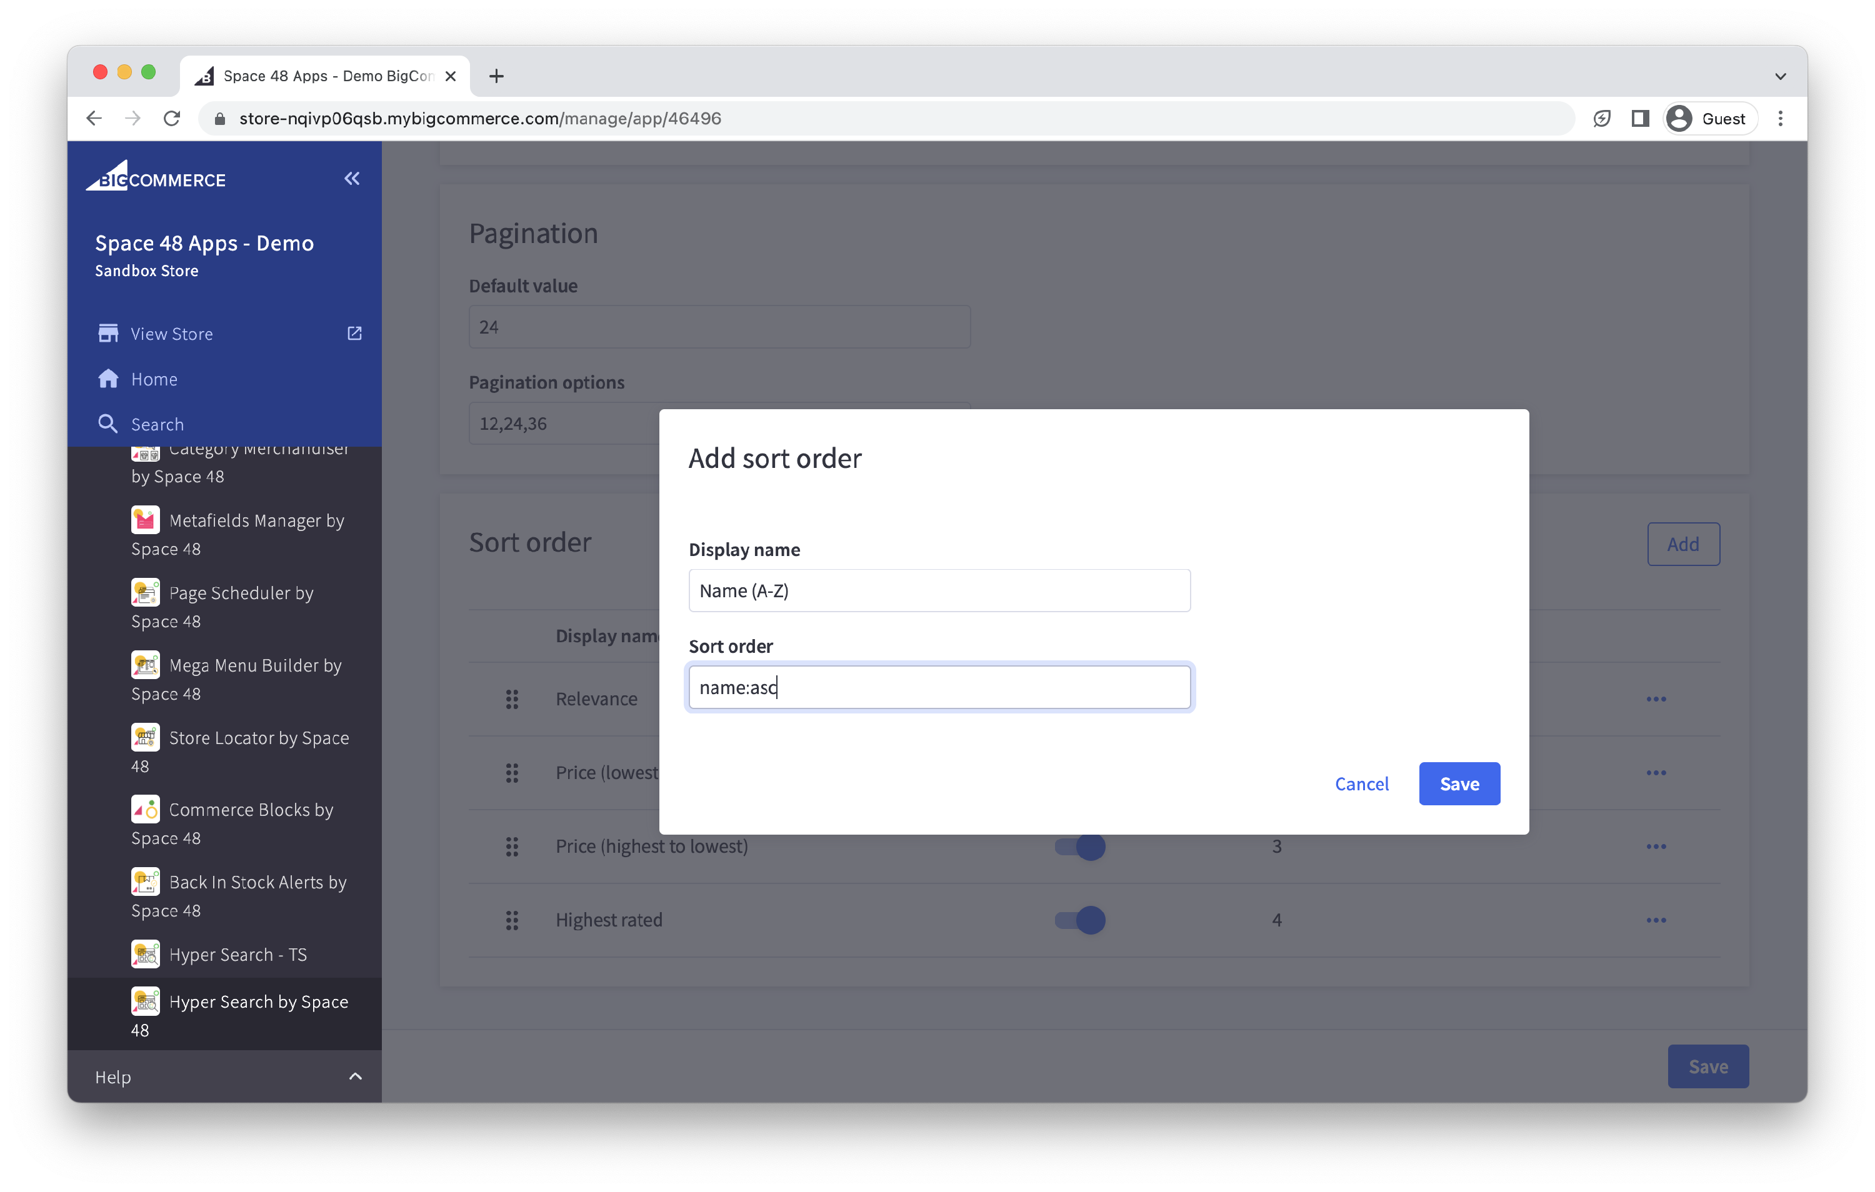The width and height of the screenshot is (1875, 1192).
Task: Grab the drag handle for Relevance row
Action: (x=512, y=698)
